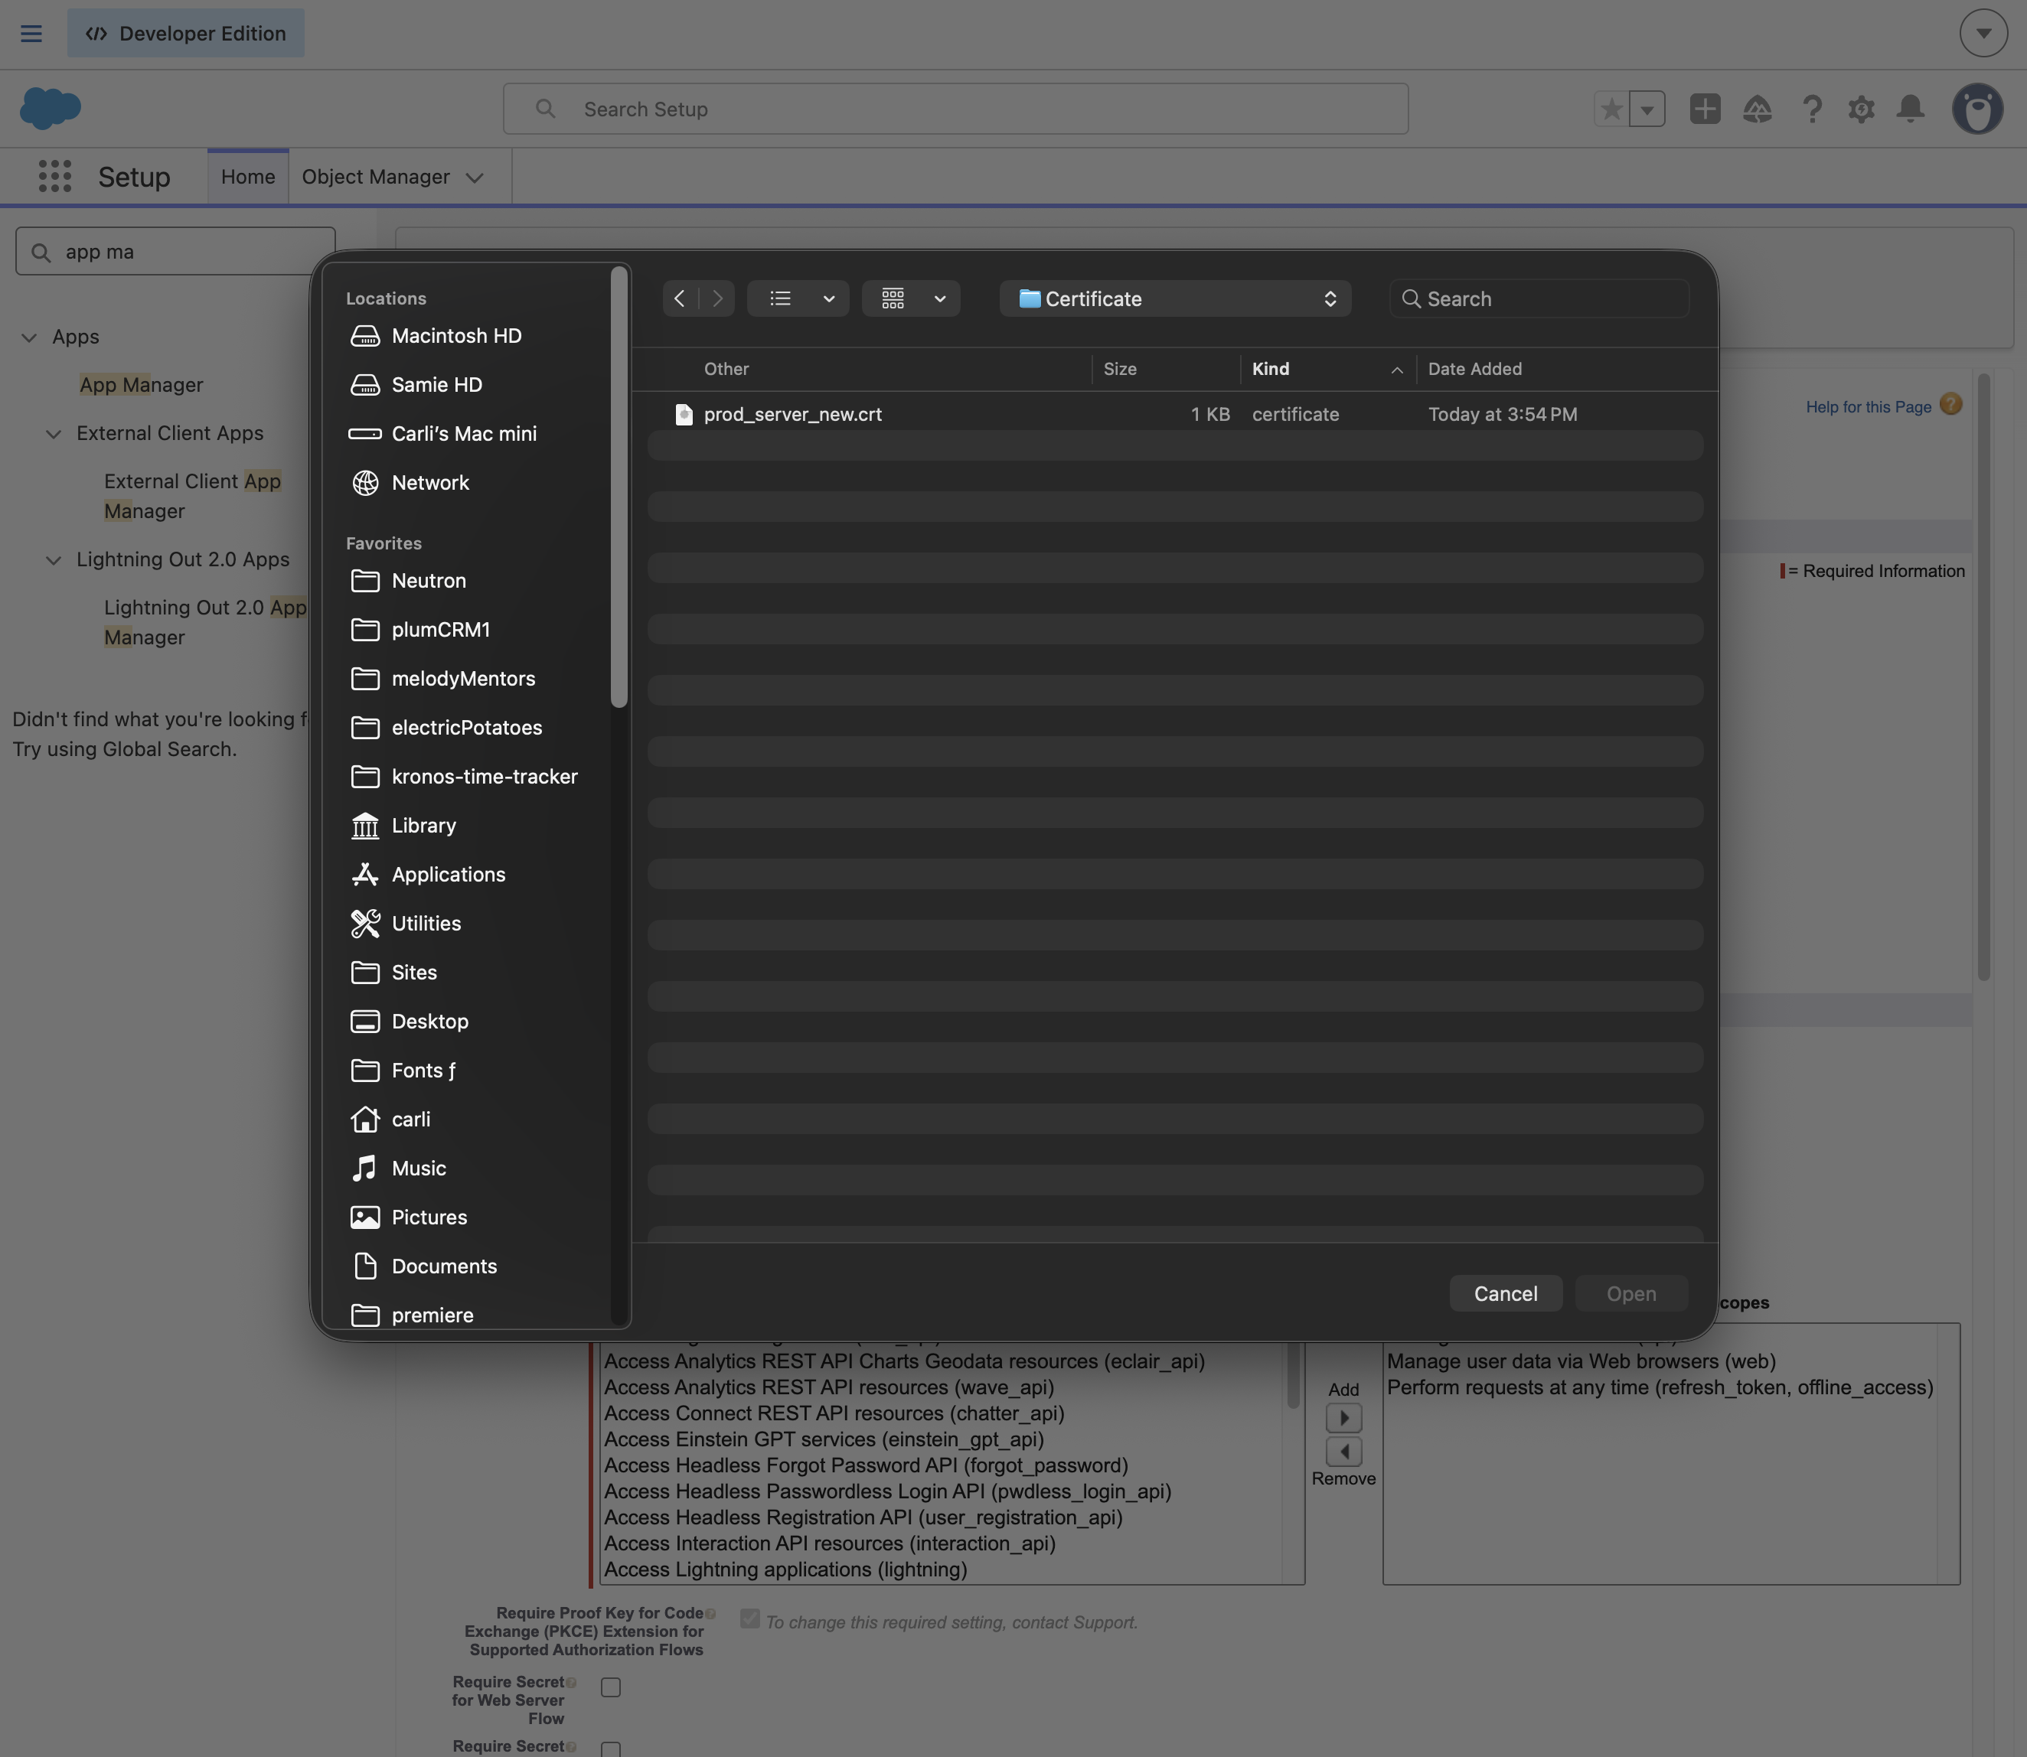Open the notifications bell
Screen dimensions: 2027x1757
pyautogui.click(x=1911, y=109)
